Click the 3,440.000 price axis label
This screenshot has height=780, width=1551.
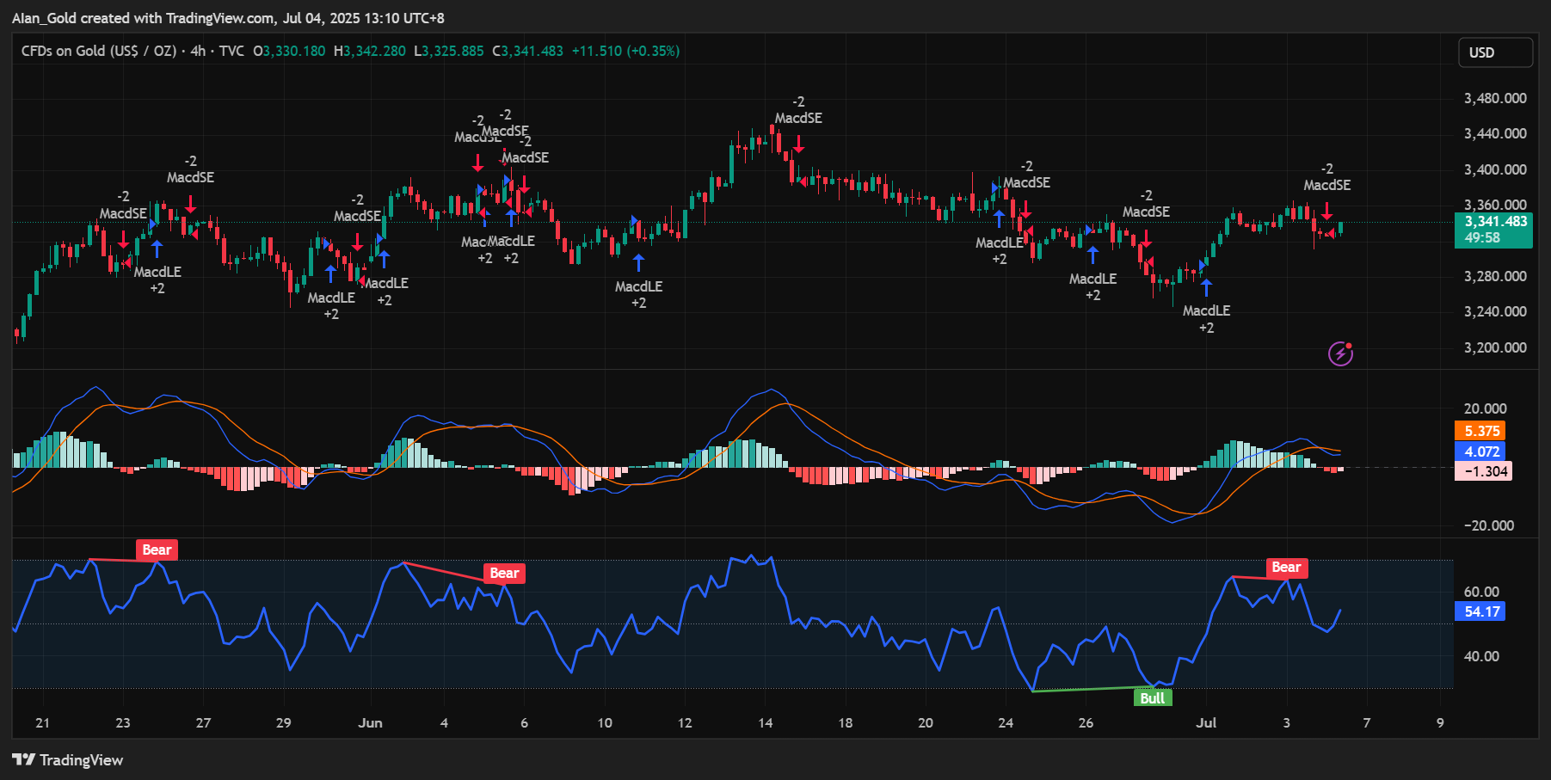(x=1495, y=133)
